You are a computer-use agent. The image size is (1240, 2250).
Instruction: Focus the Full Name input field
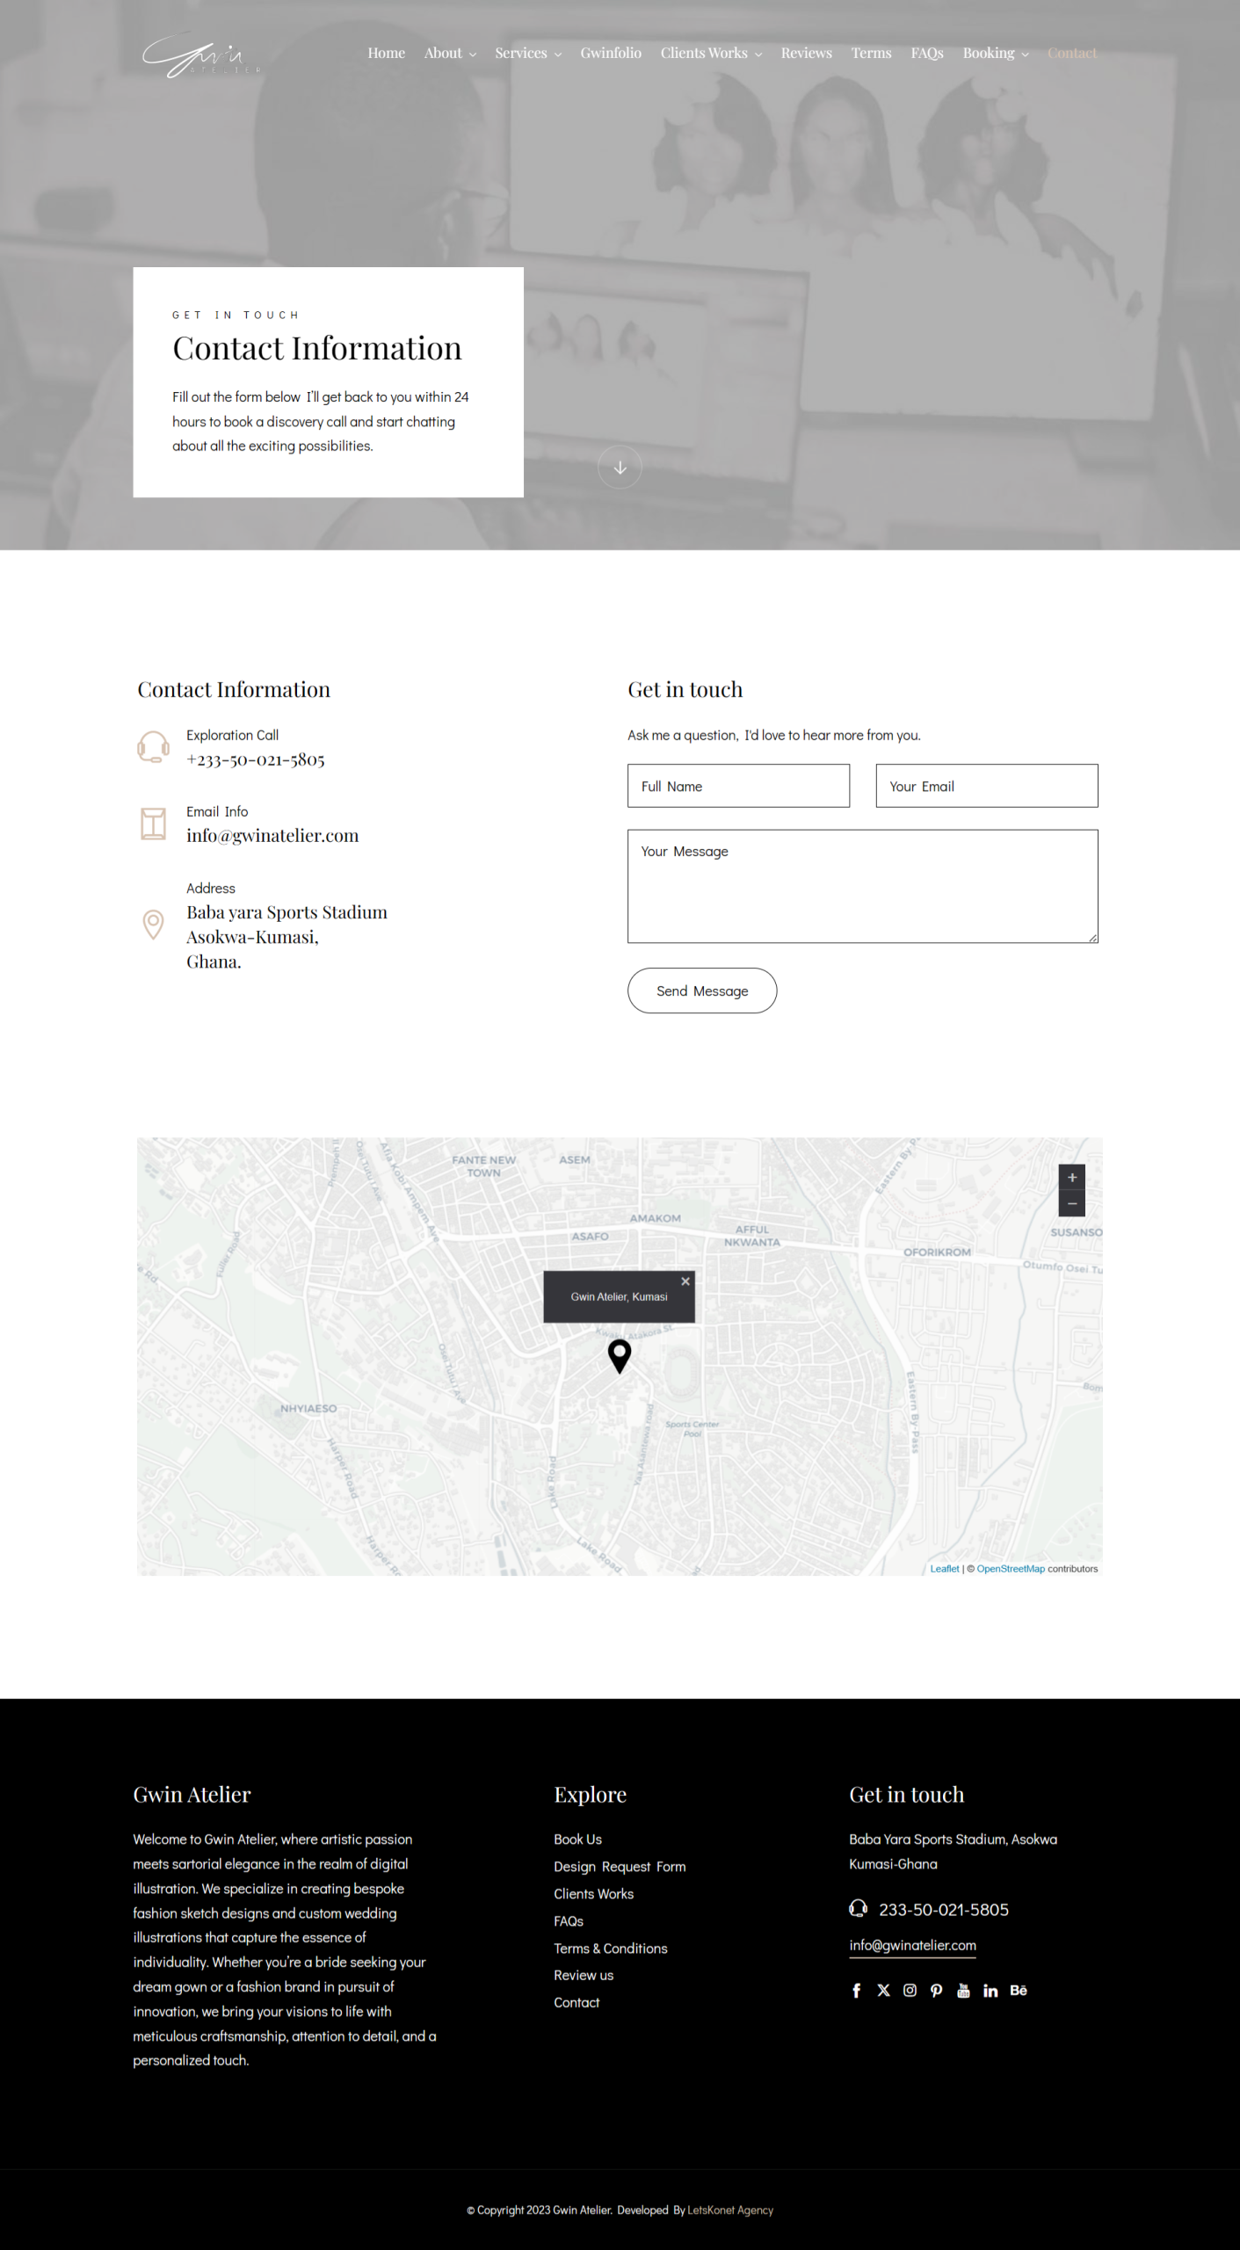tap(738, 786)
